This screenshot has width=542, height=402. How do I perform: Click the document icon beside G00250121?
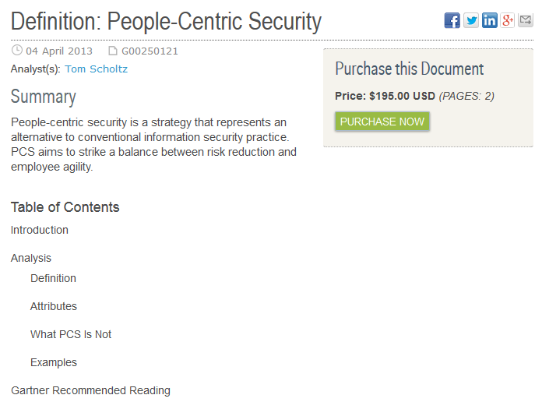tap(113, 51)
